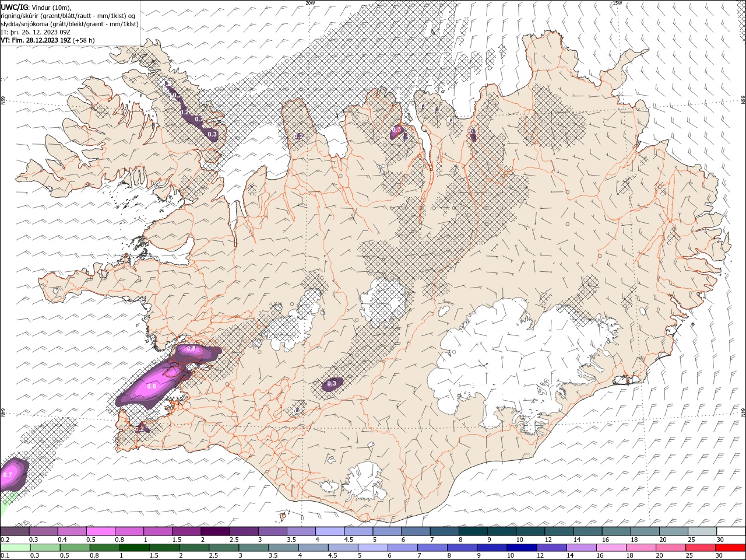Click the '0.5' value under the top legend row

coord(91,540)
